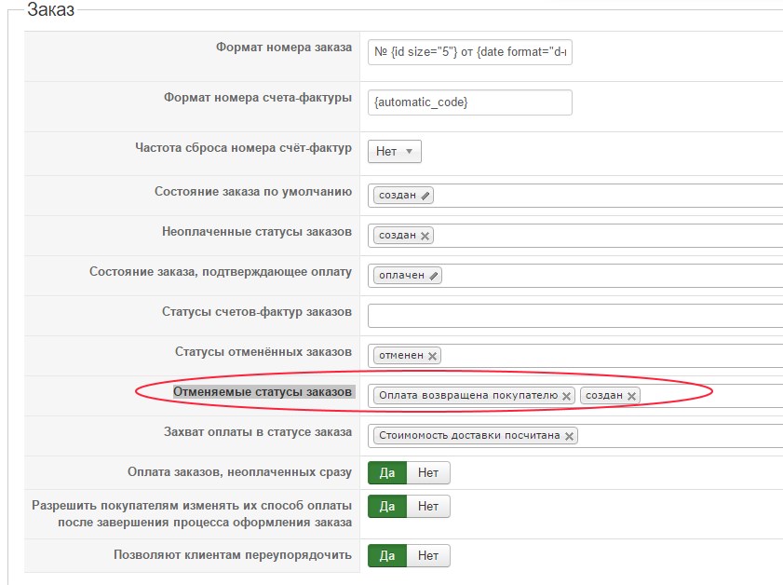Image resolution: width=783 pixels, height=585 pixels.
Task: Select Да for 'Позволяют клиентам переупорядочить'
Action: [387, 556]
